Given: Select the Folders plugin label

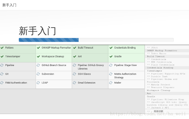Looking at the screenshot, I should (9, 47).
